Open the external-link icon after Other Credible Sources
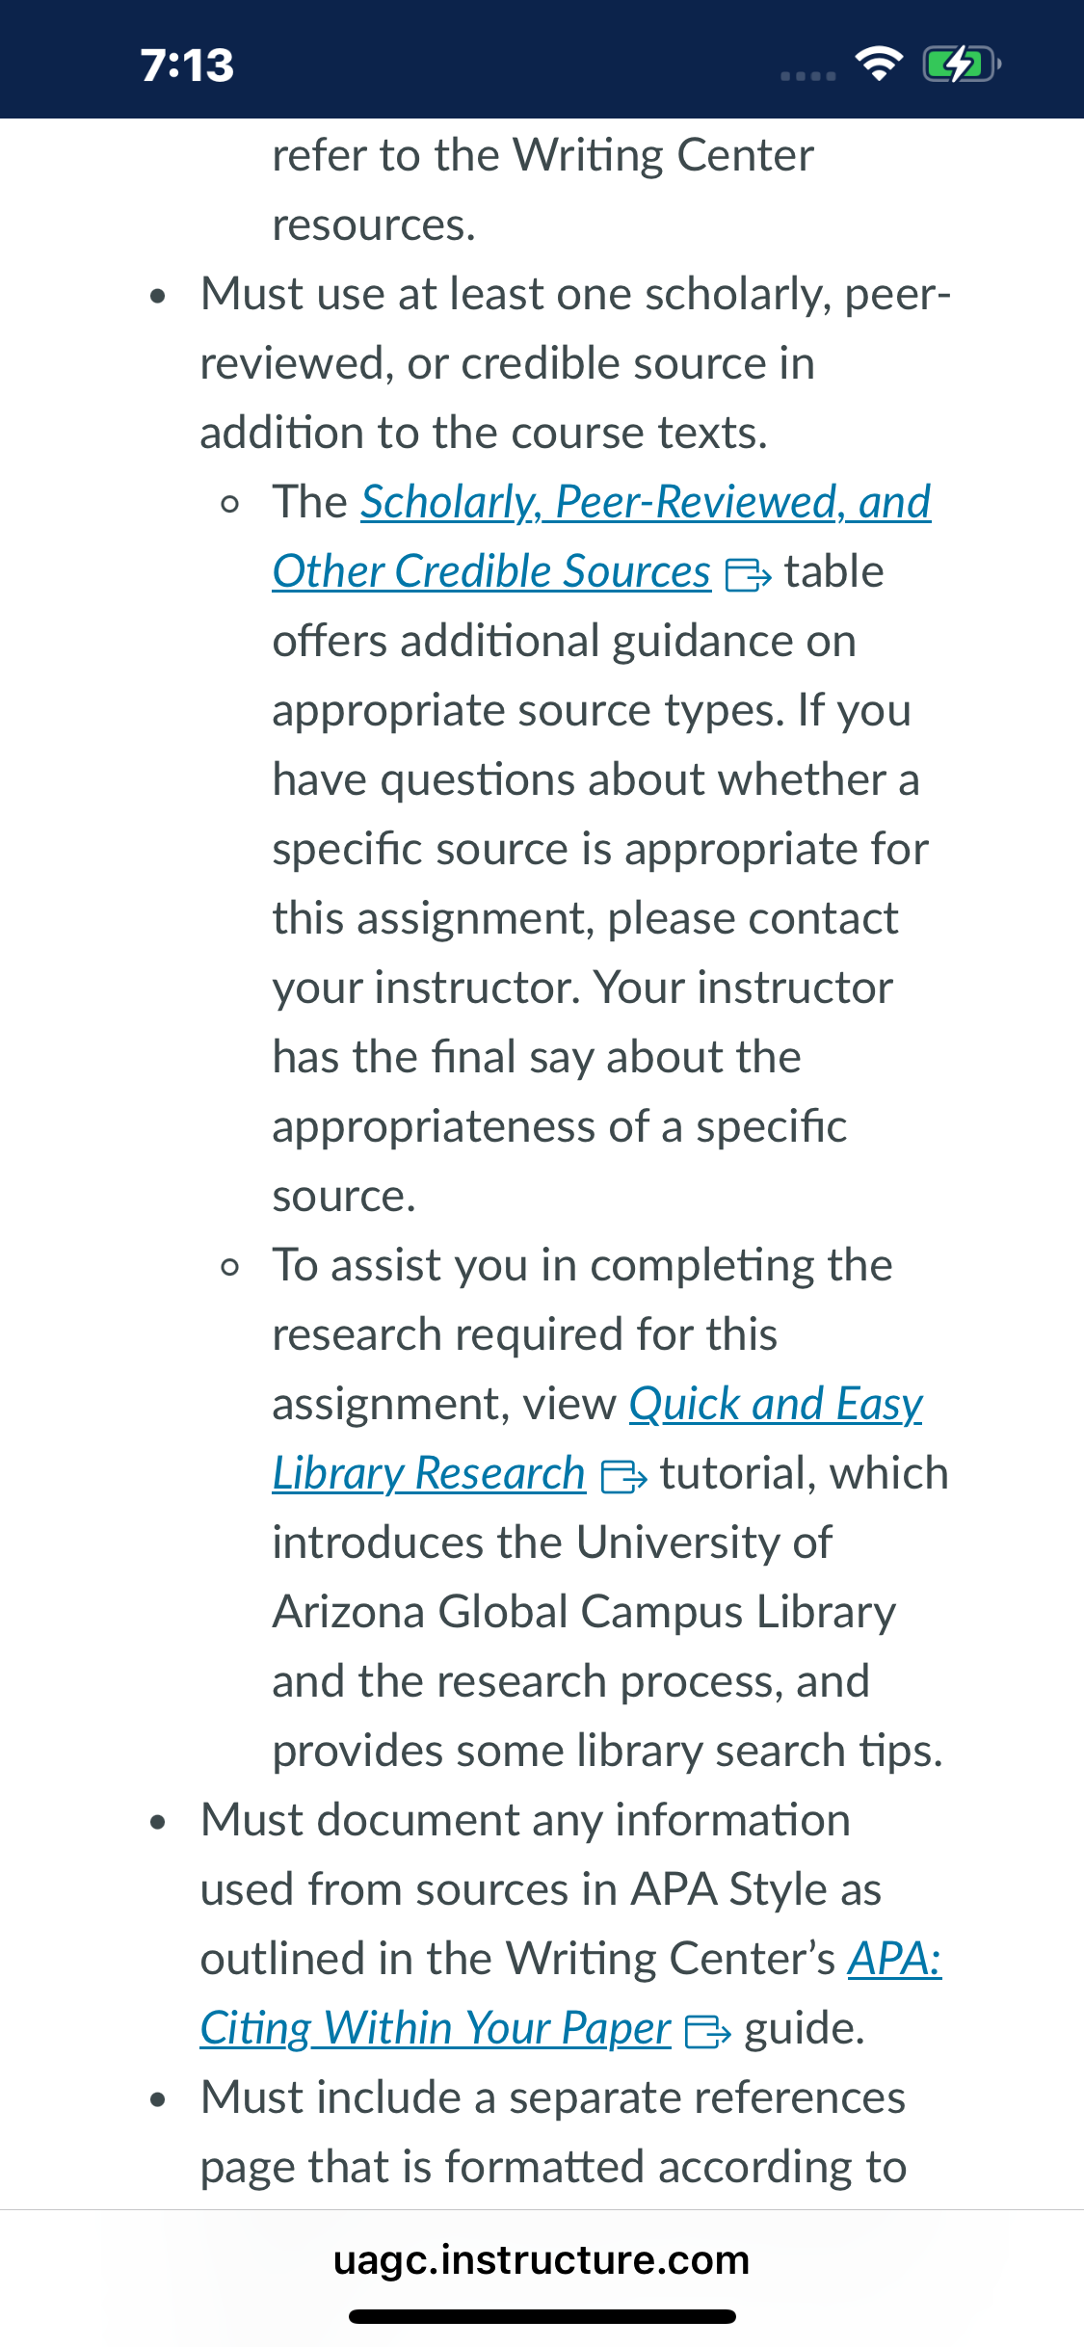Image resolution: width=1084 pixels, height=2347 pixels. (x=748, y=575)
